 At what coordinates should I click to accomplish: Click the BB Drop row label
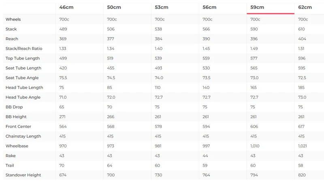(14, 107)
